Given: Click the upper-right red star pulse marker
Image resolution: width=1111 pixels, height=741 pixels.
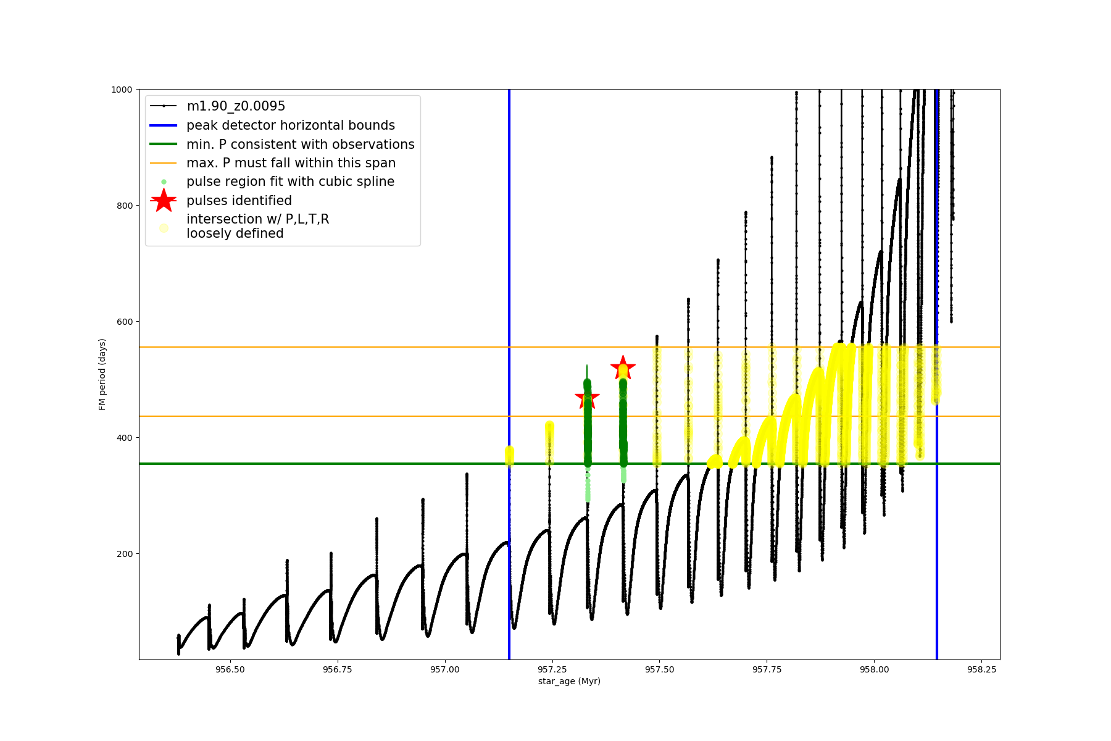Looking at the screenshot, I should pyautogui.click(x=623, y=368).
